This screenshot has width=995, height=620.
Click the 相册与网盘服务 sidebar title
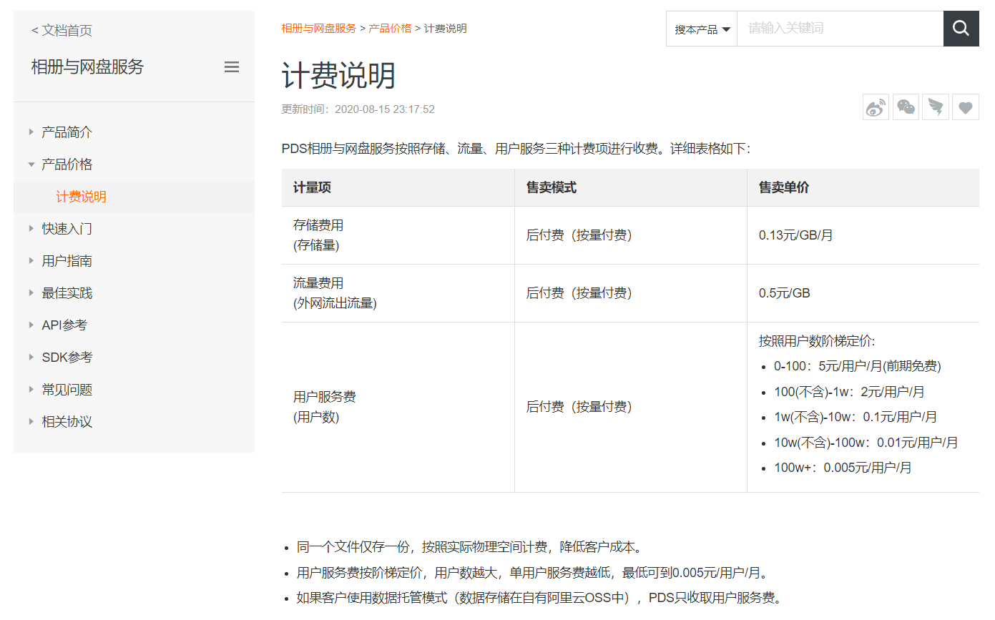coord(87,67)
